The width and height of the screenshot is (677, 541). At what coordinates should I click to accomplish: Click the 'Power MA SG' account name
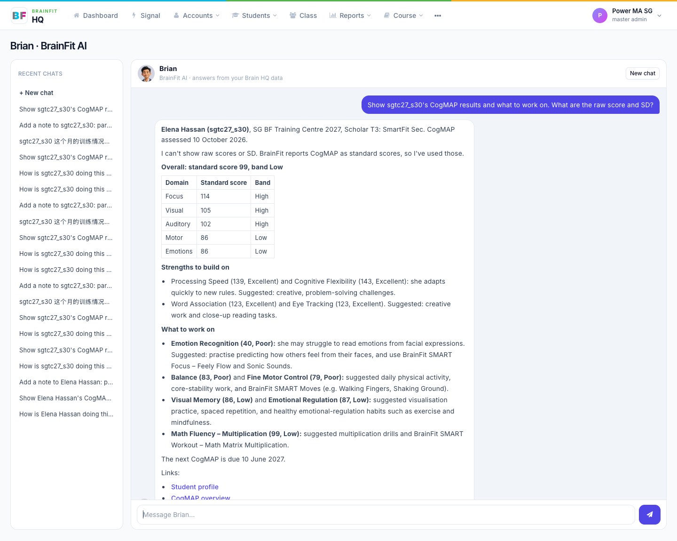tap(632, 11)
